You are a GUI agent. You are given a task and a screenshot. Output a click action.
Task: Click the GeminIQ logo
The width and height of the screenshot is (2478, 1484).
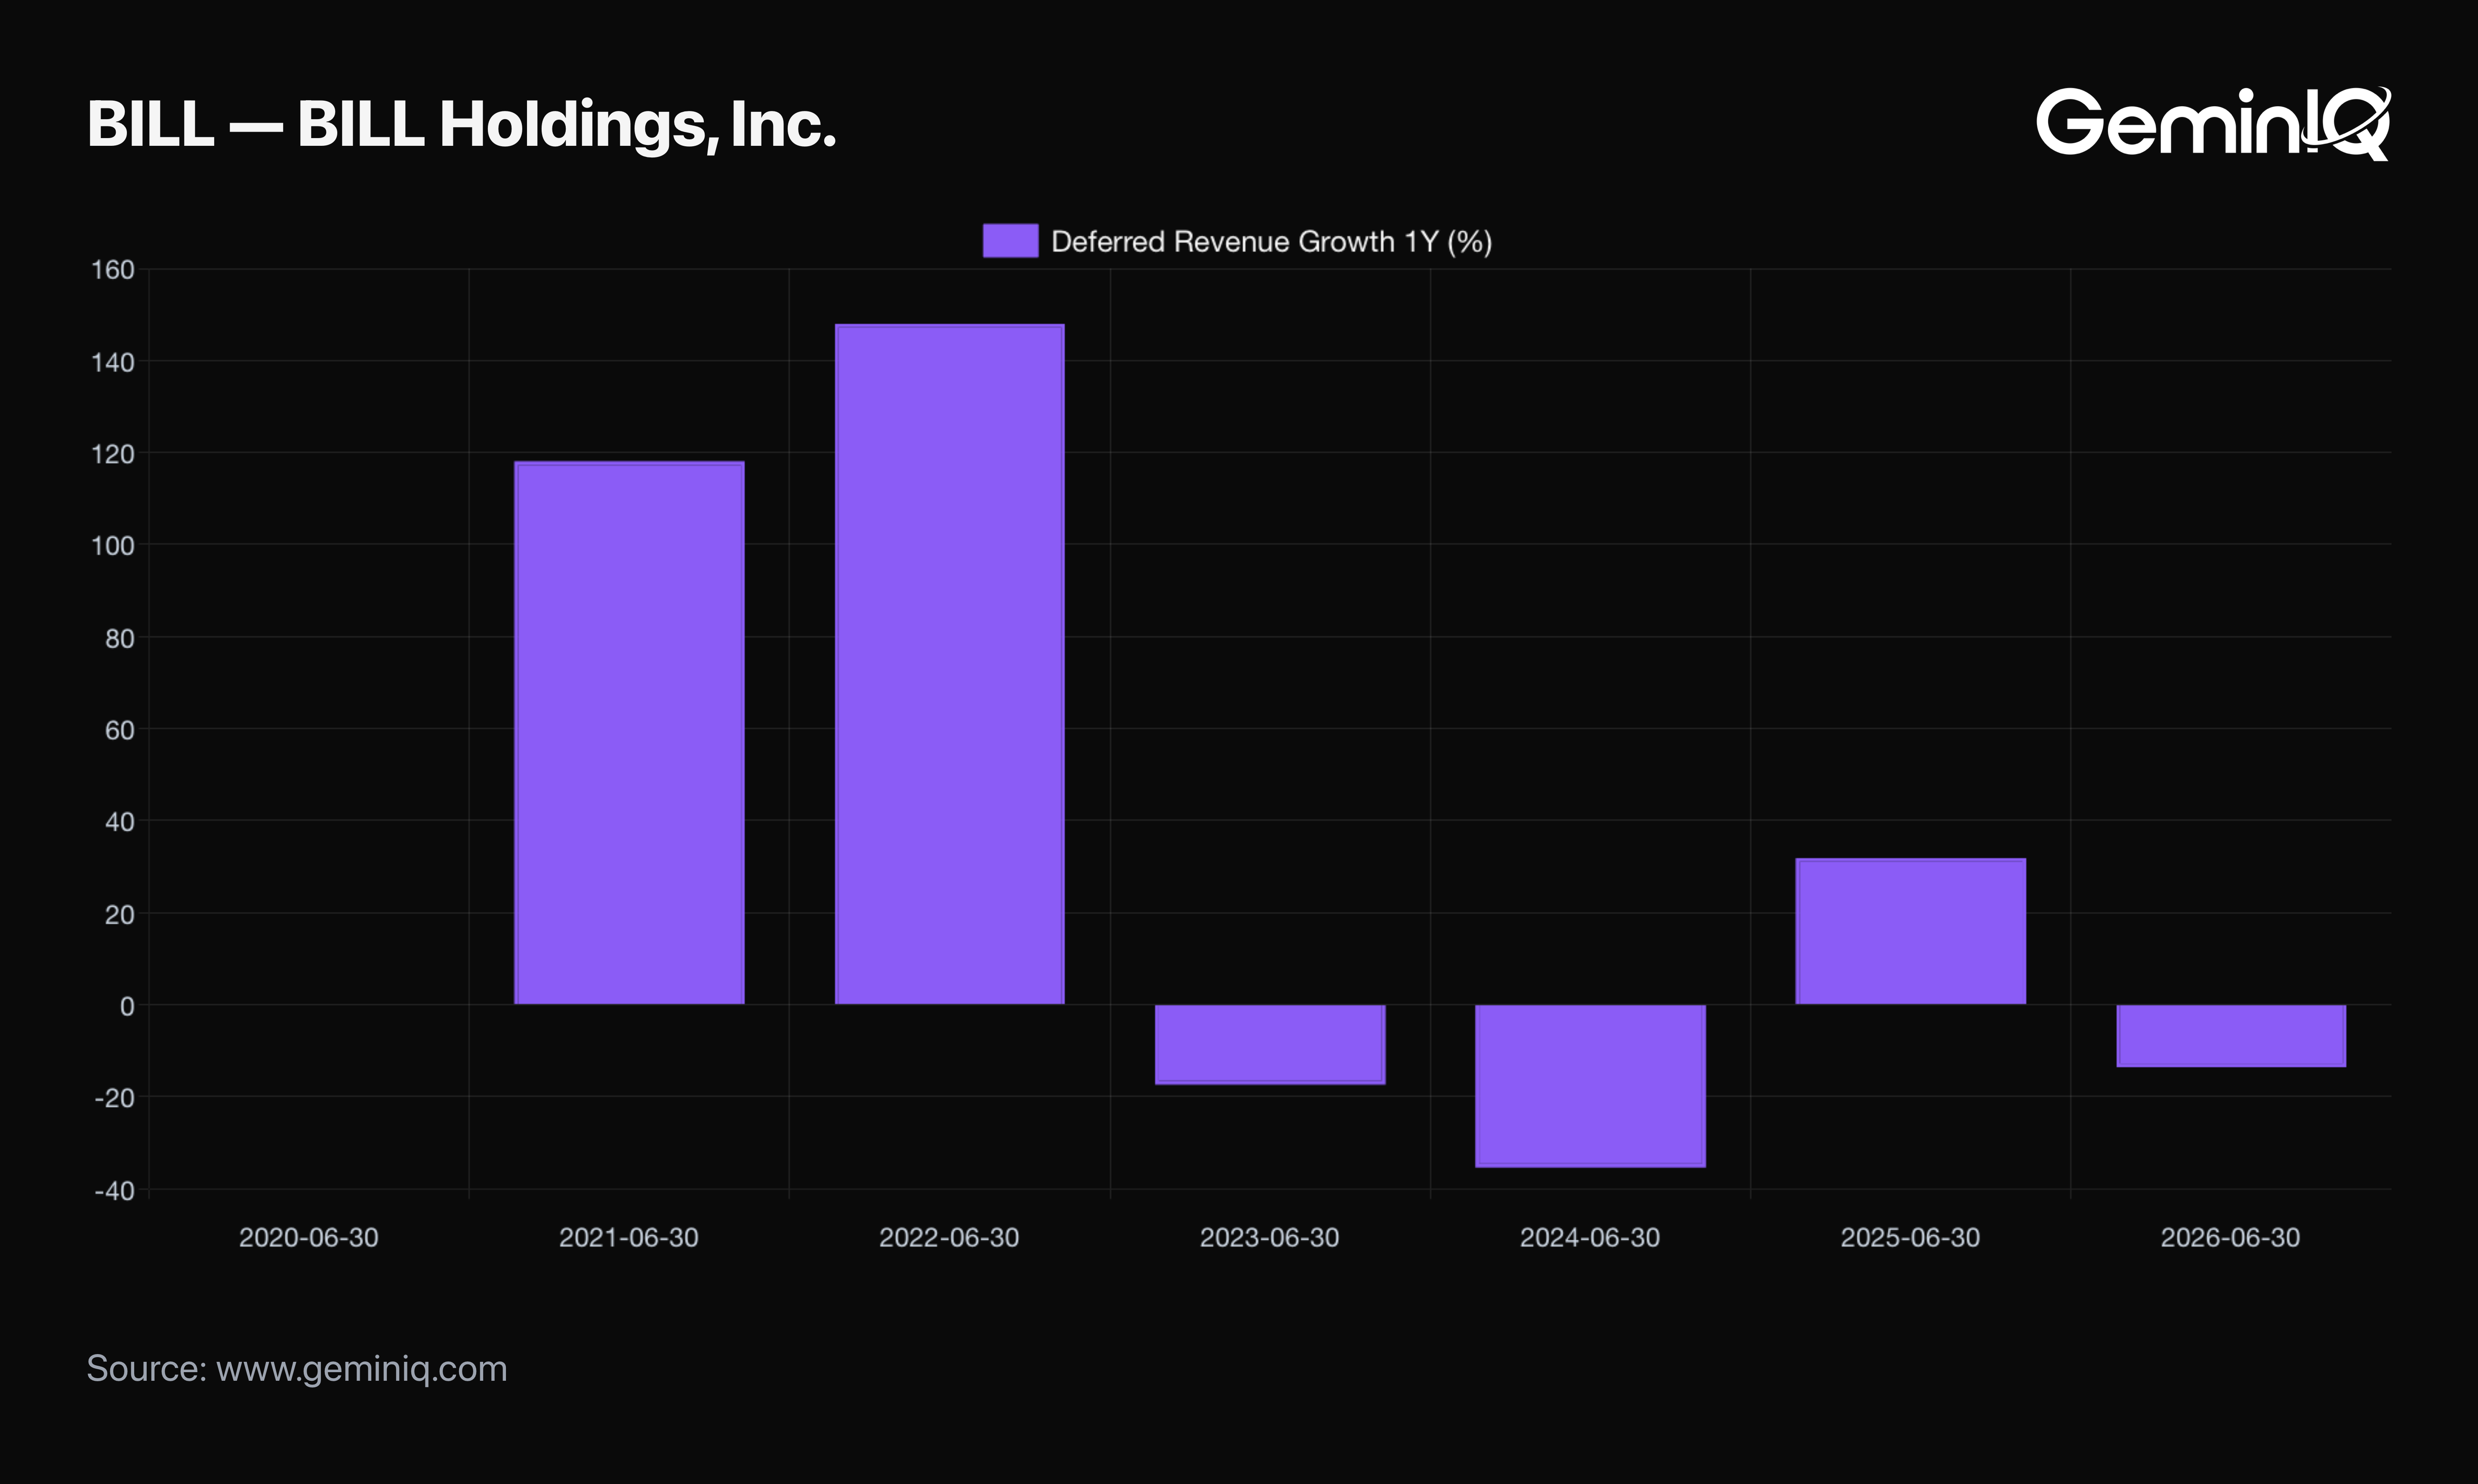[2213, 123]
